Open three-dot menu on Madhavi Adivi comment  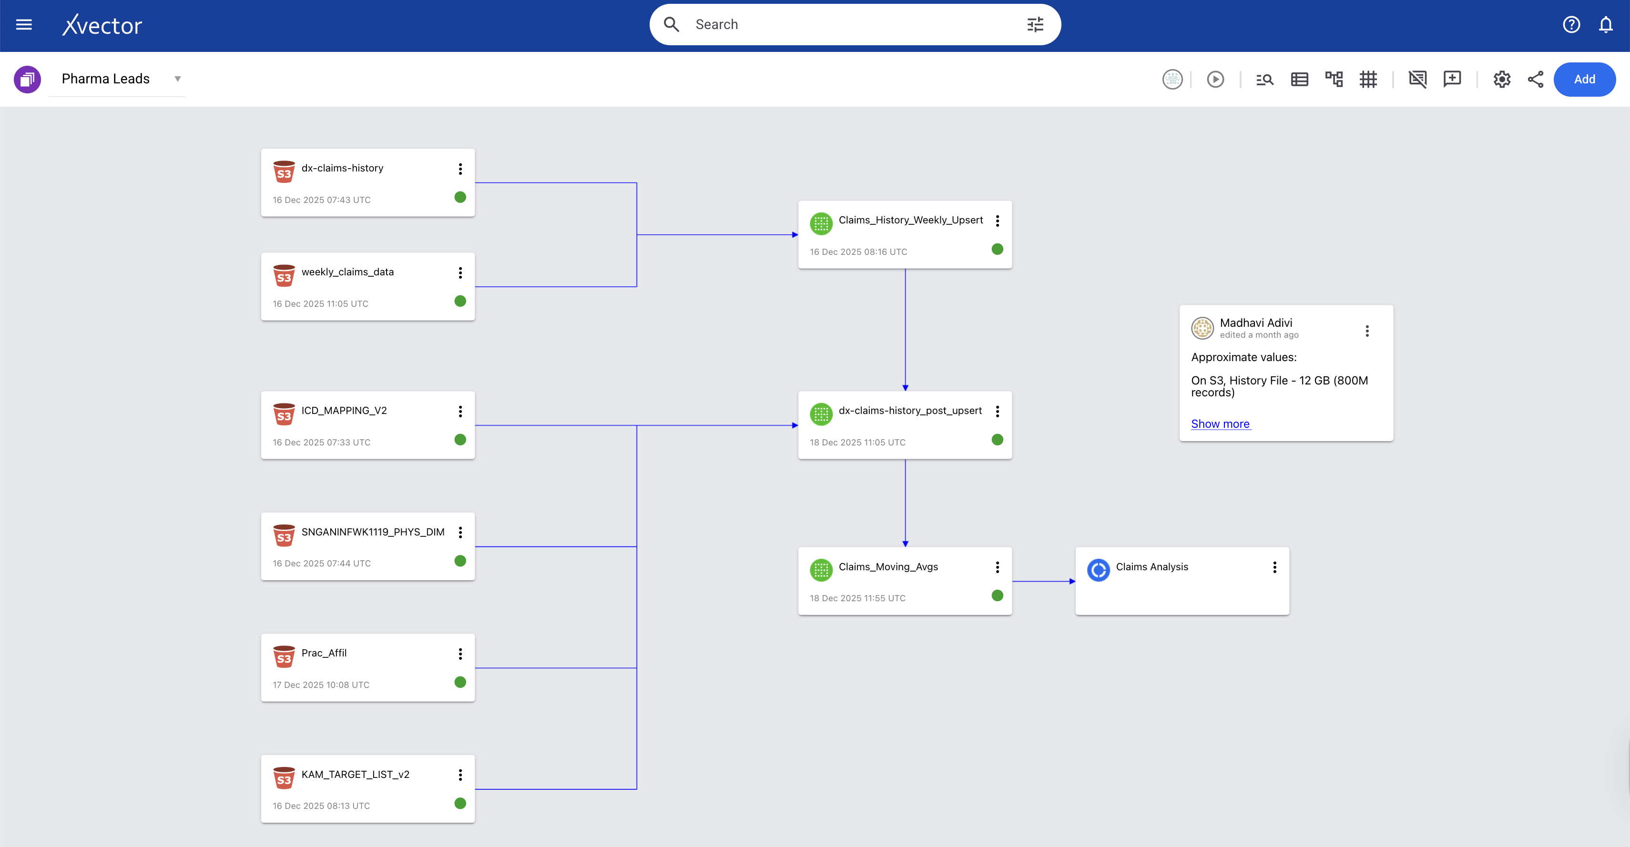coord(1367,331)
